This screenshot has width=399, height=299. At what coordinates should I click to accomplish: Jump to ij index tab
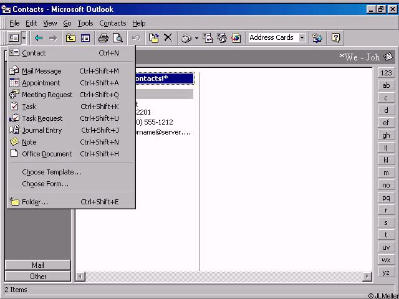coord(386,148)
